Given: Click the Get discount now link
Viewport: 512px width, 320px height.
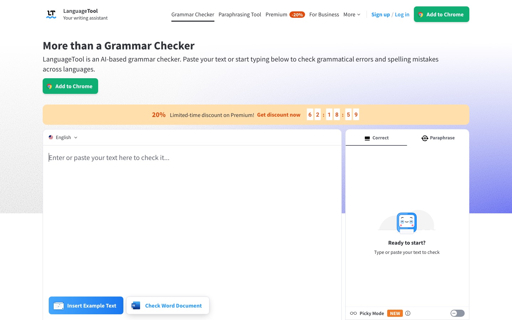Looking at the screenshot, I should coord(279,115).
